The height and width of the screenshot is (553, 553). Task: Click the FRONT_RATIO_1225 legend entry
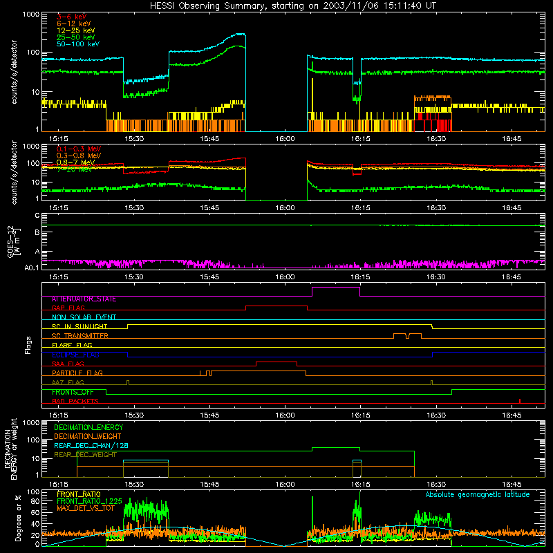coord(89,502)
